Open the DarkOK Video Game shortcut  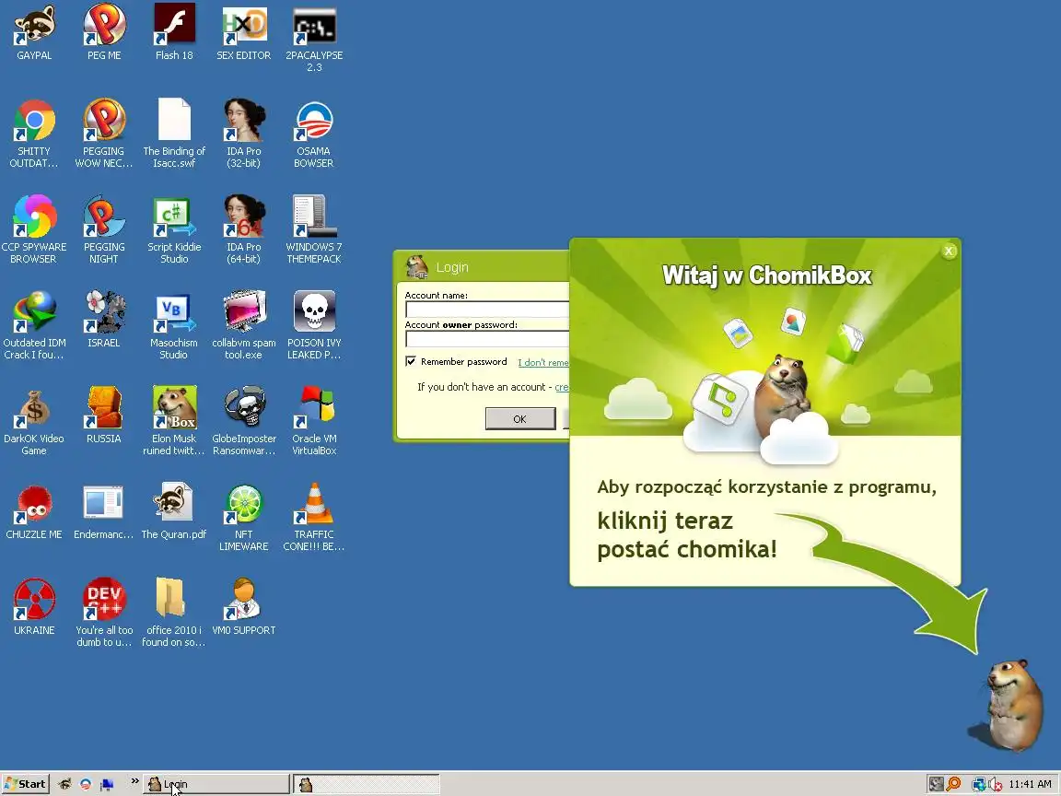pos(34,420)
